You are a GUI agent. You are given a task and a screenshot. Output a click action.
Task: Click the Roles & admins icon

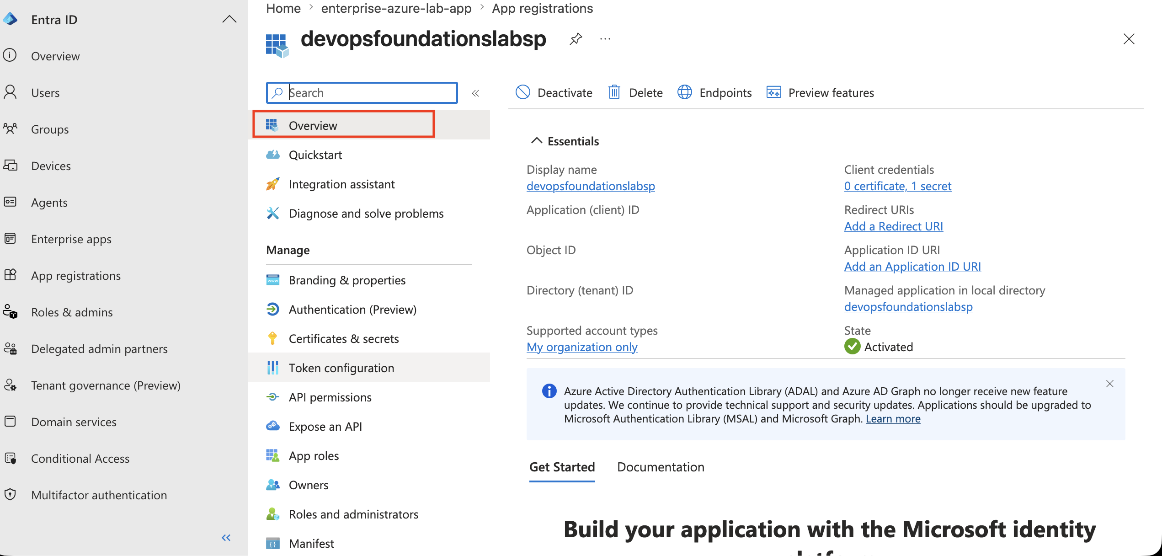10,312
